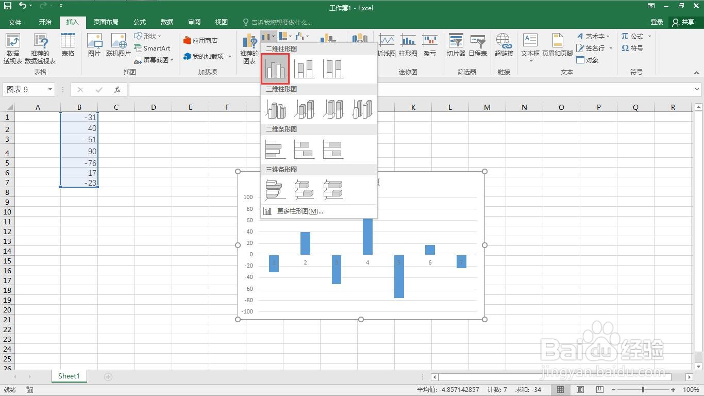Insert a 盈亏 win/loss sparkline
Image resolution: width=704 pixels, height=396 pixels.
click(x=430, y=45)
